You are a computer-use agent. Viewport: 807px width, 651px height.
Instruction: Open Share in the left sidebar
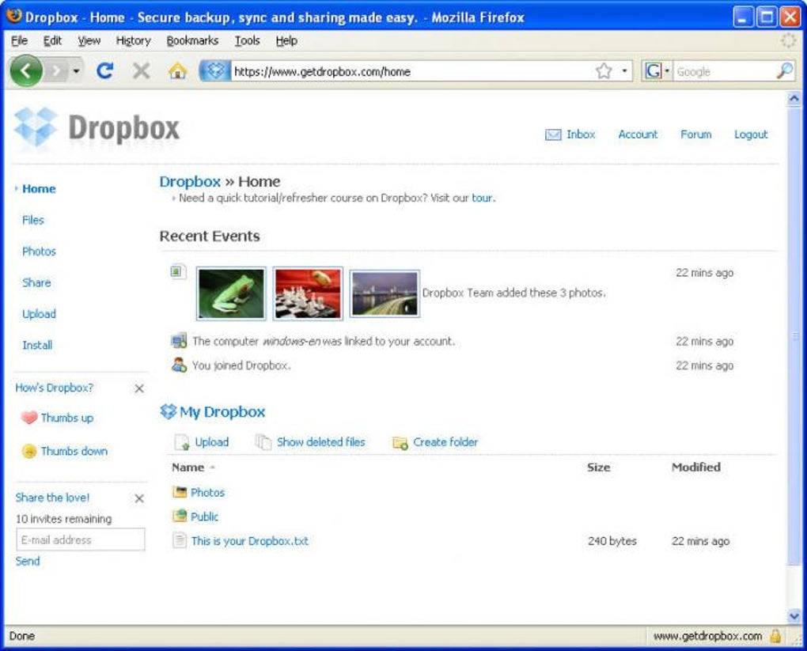tap(36, 283)
